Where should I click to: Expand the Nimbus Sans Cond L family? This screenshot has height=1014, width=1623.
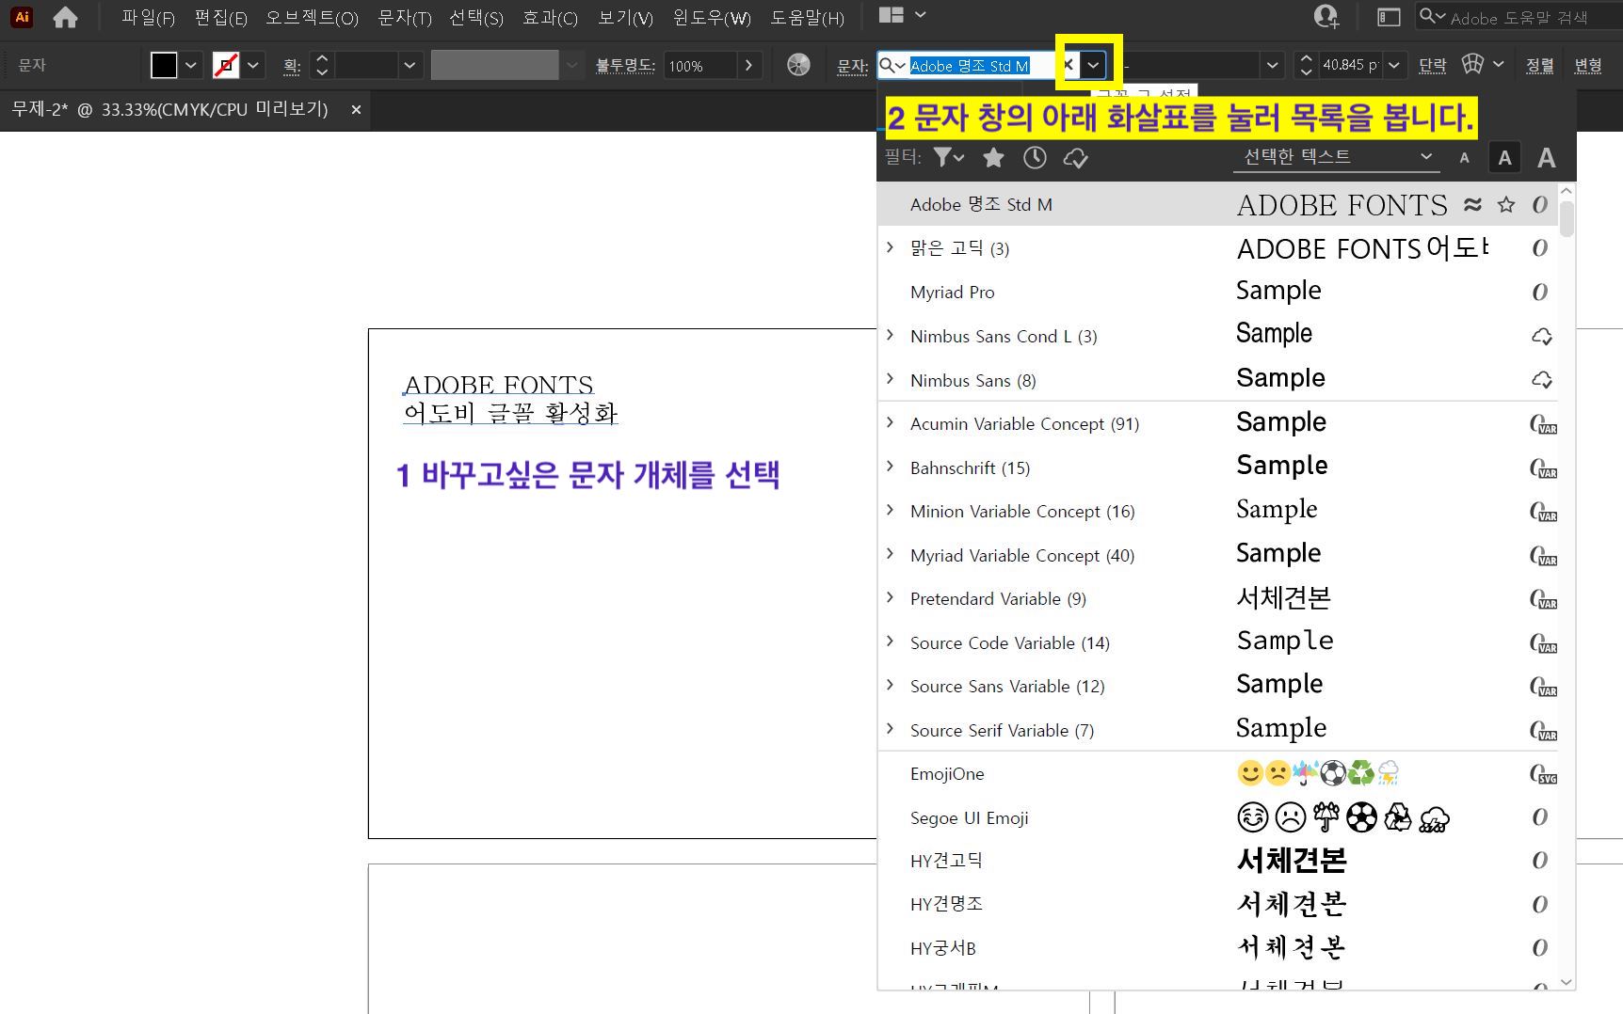891,335
